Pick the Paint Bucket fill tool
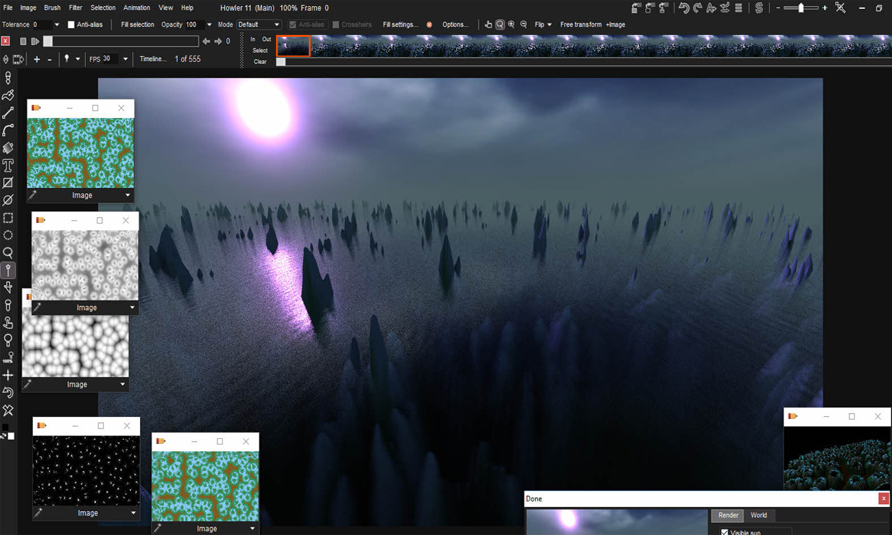This screenshot has width=892, height=535. coord(8,147)
